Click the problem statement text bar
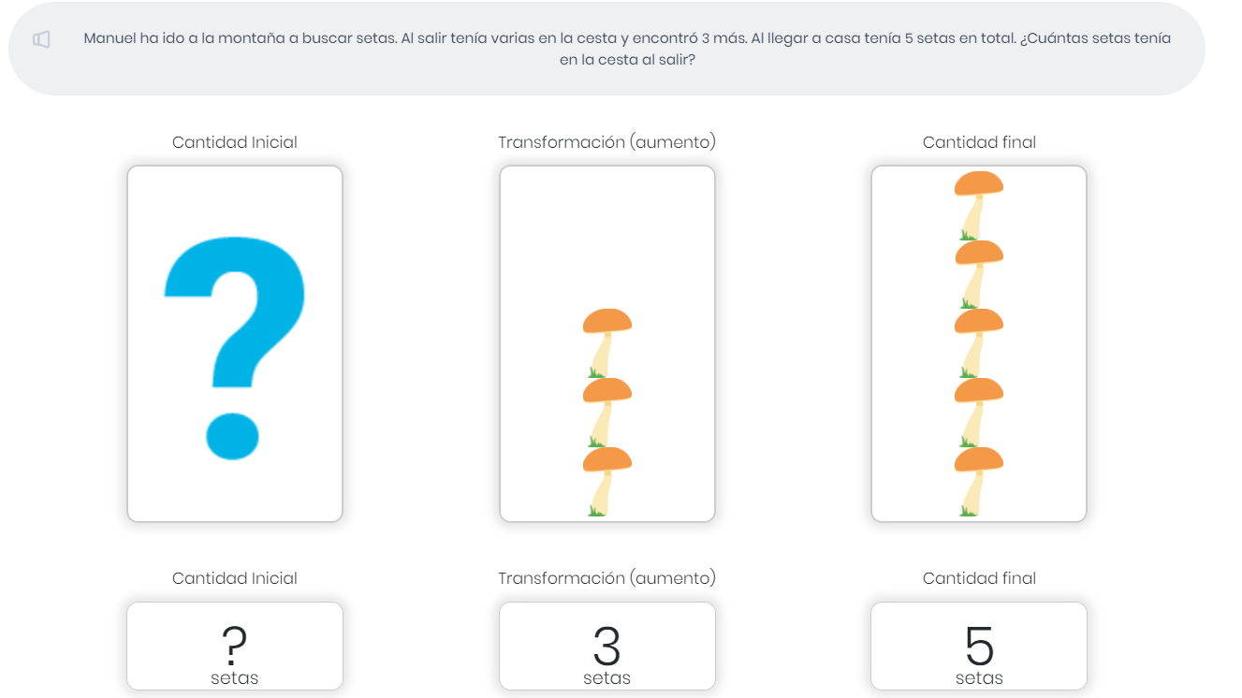 click(606, 49)
